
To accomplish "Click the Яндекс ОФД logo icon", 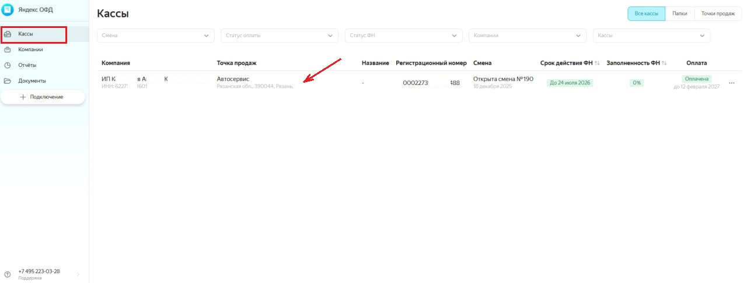I will click(8, 9).
